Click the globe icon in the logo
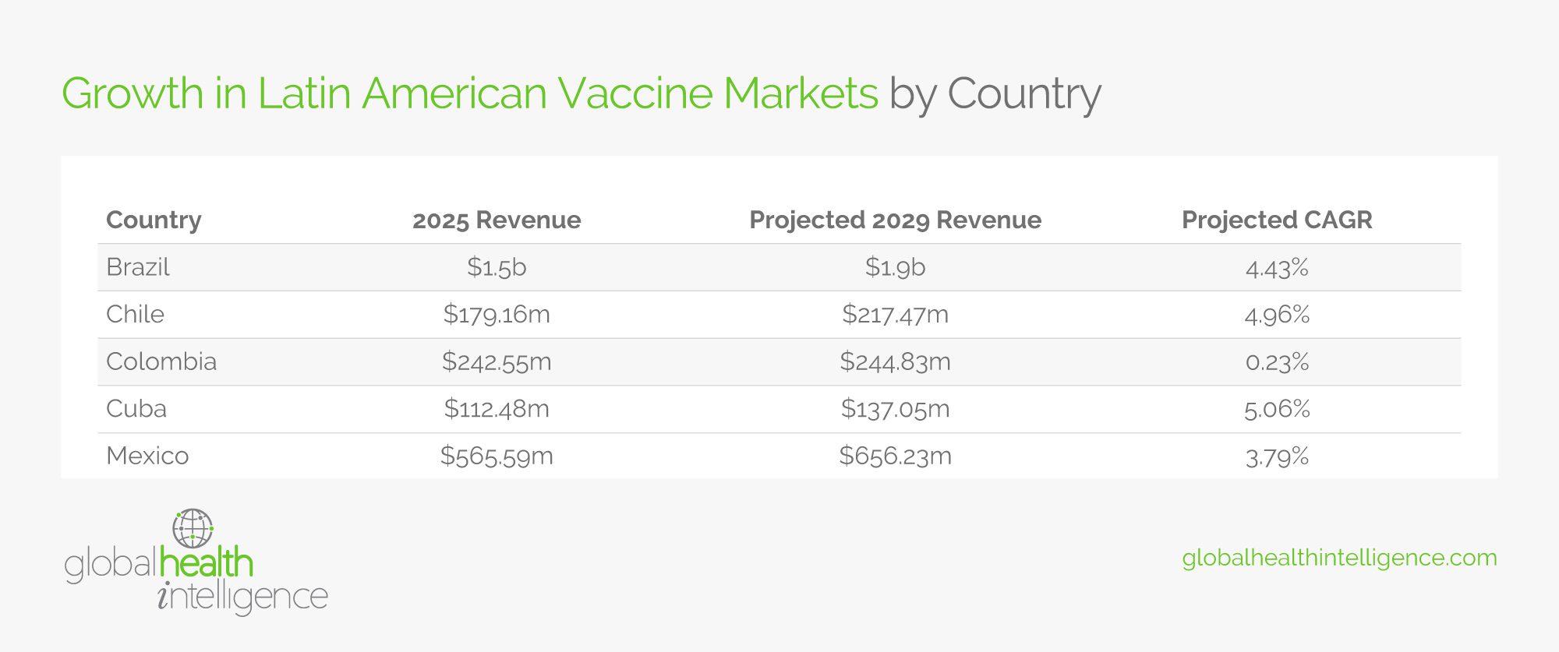The image size is (1559, 652). (x=193, y=528)
